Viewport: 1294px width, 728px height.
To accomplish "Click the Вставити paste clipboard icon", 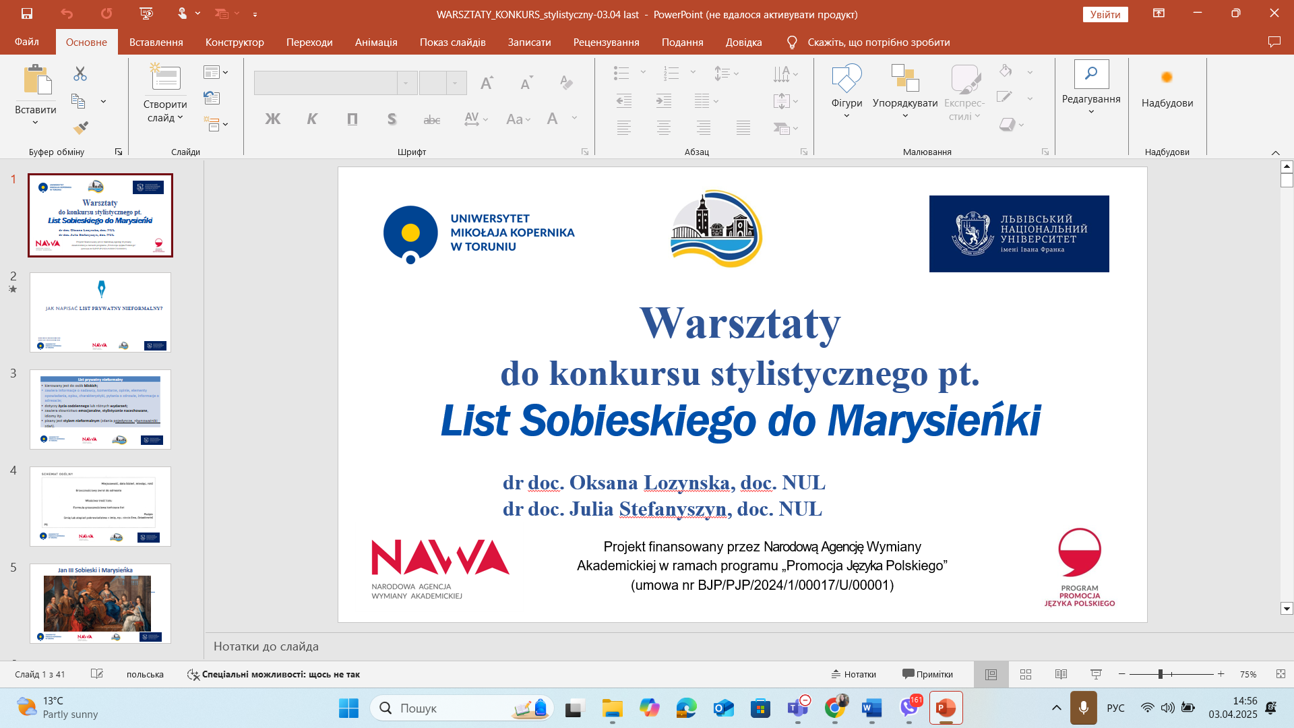I will 38,80.
